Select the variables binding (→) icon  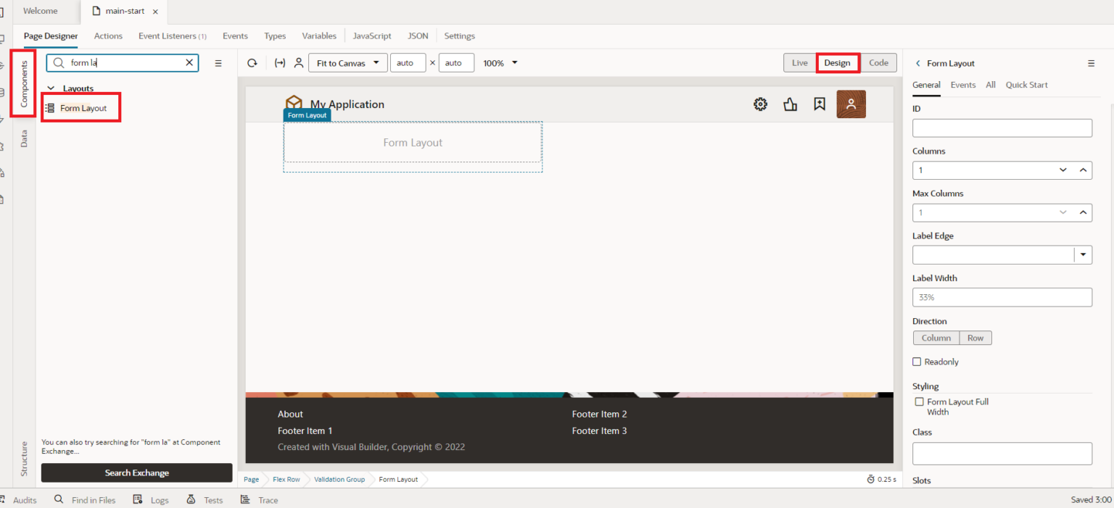(280, 63)
